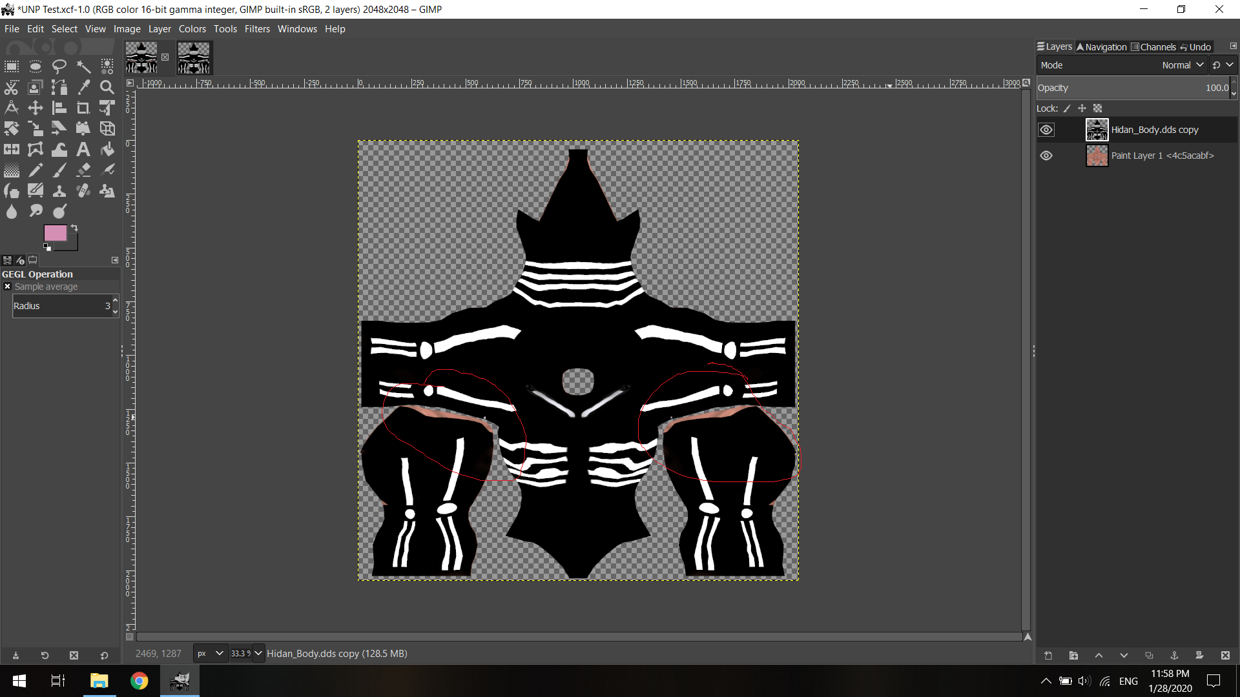This screenshot has height=697, width=1240.
Task: Open the File menu
Action: point(12,29)
